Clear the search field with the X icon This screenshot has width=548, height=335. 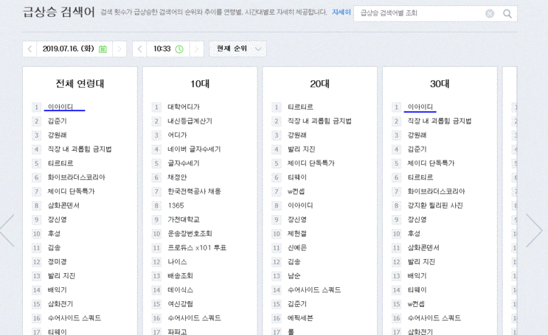(490, 13)
